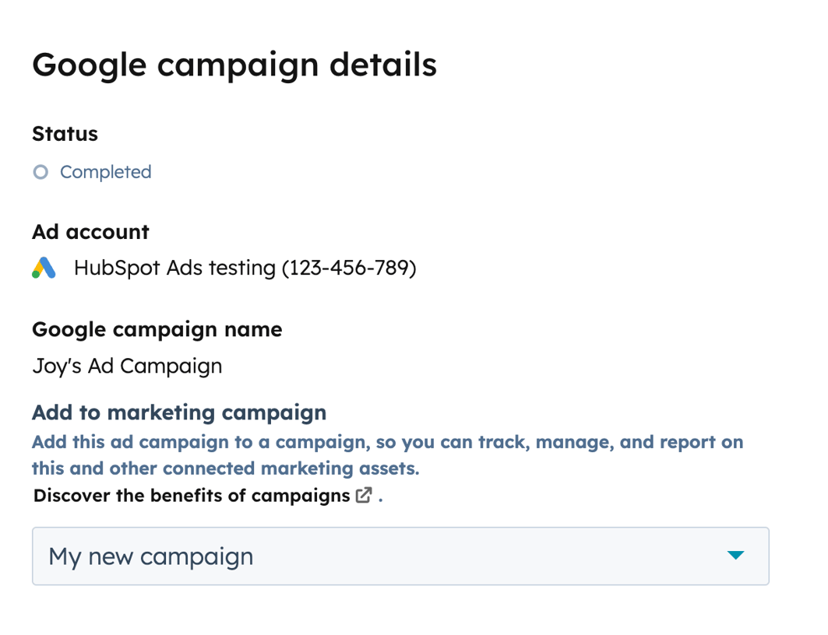Select the dropdown caret icon
The height and width of the screenshot is (635, 828).
[736, 556]
